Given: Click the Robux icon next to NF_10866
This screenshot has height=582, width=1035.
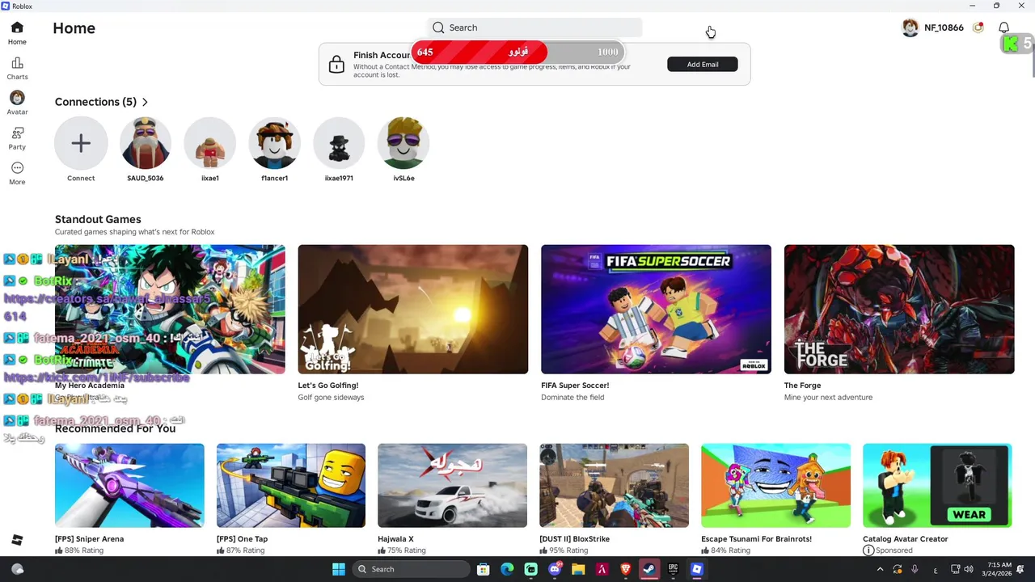Looking at the screenshot, I should [978, 27].
